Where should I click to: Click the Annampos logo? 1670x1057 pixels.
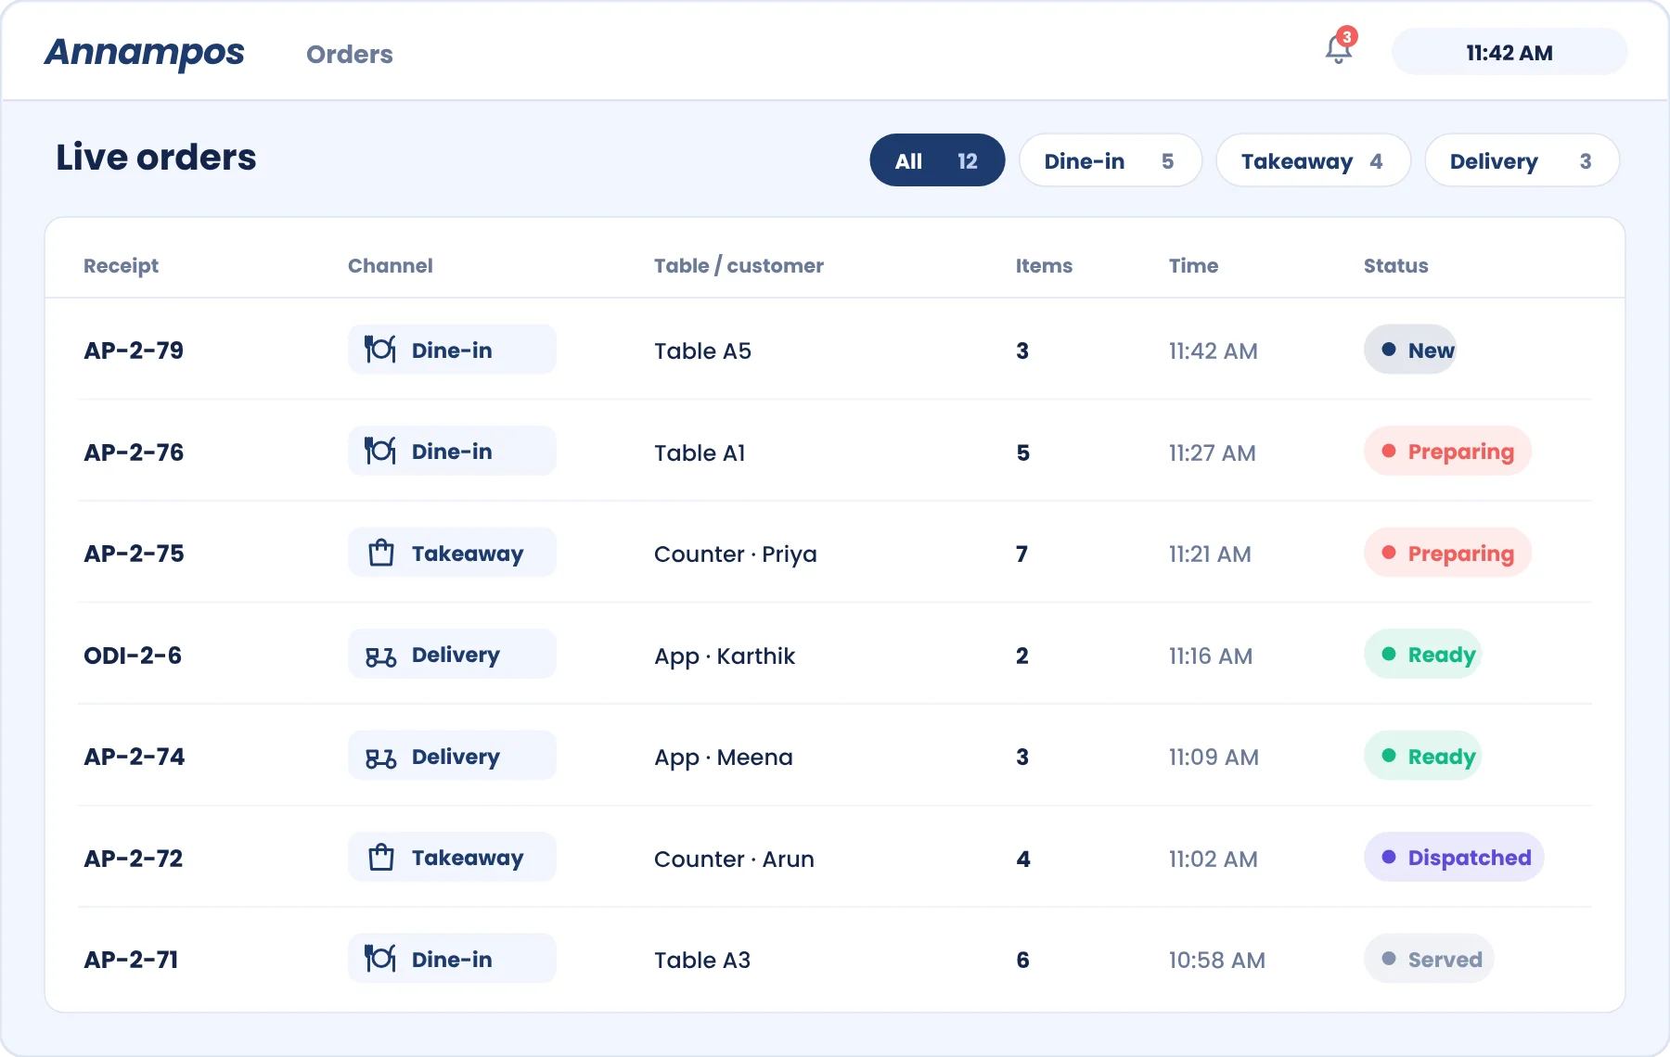click(x=145, y=53)
